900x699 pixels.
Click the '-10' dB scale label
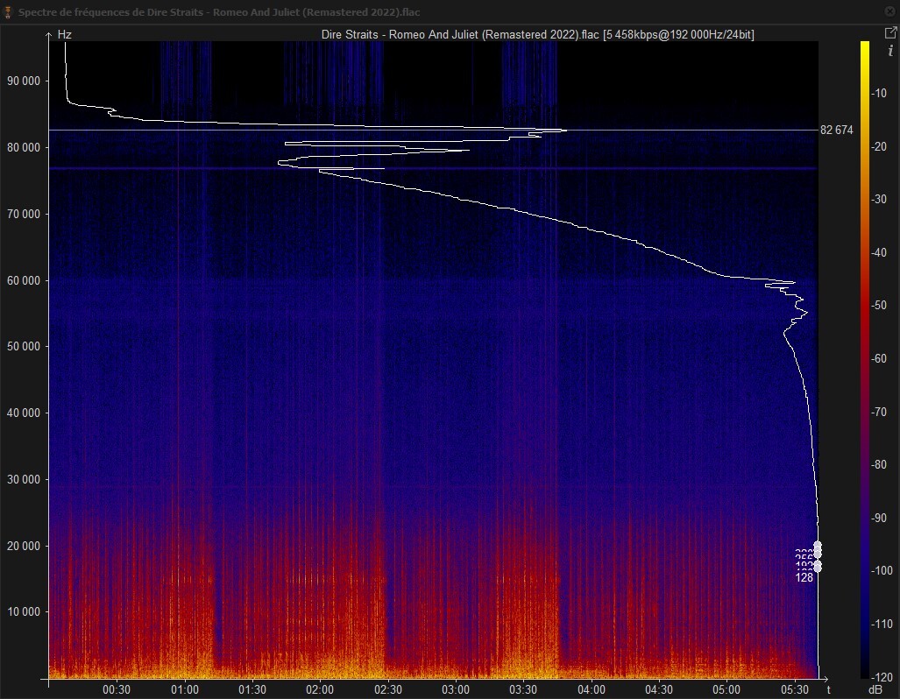[879, 94]
